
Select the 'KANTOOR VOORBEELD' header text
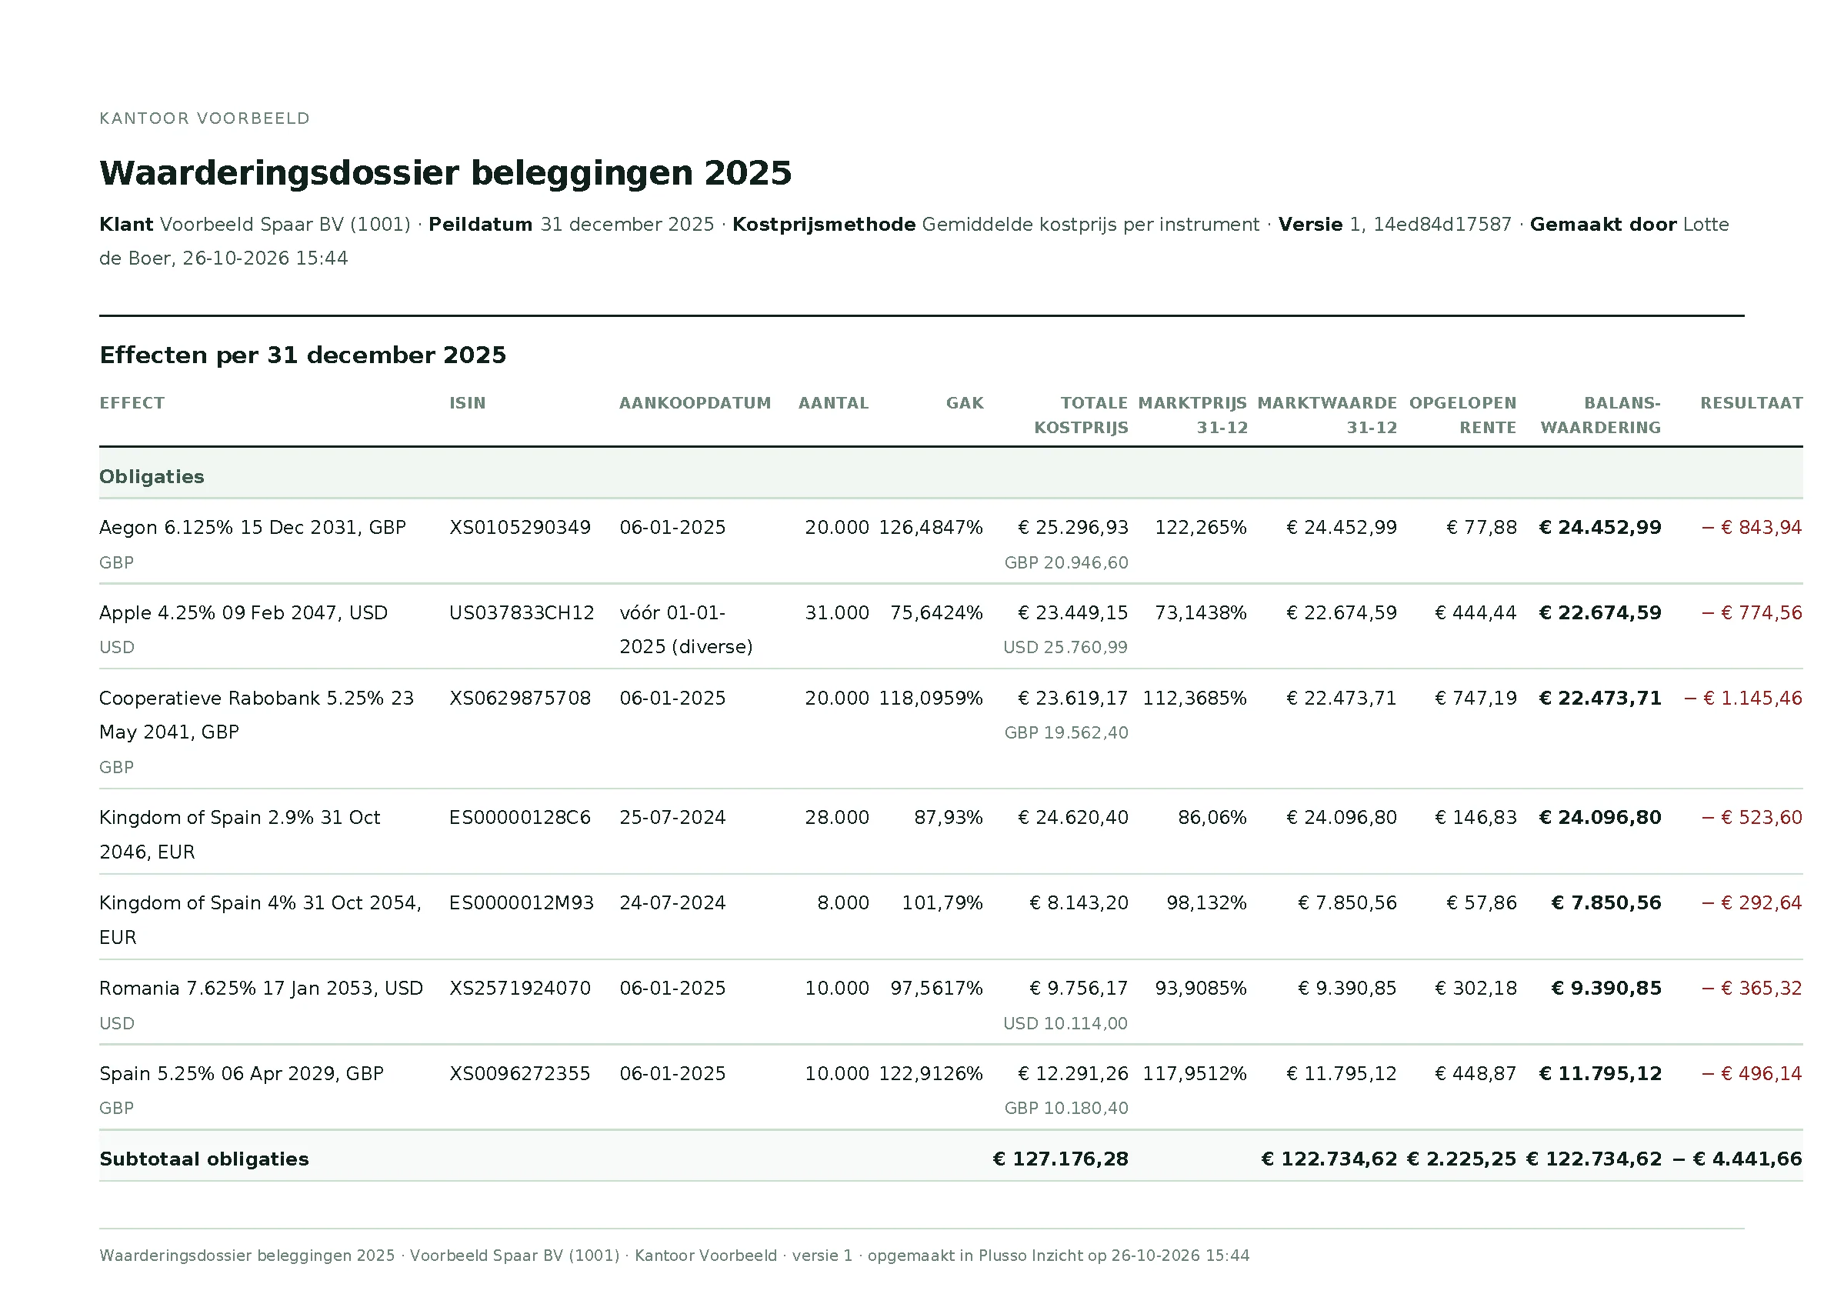pos(204,118)
